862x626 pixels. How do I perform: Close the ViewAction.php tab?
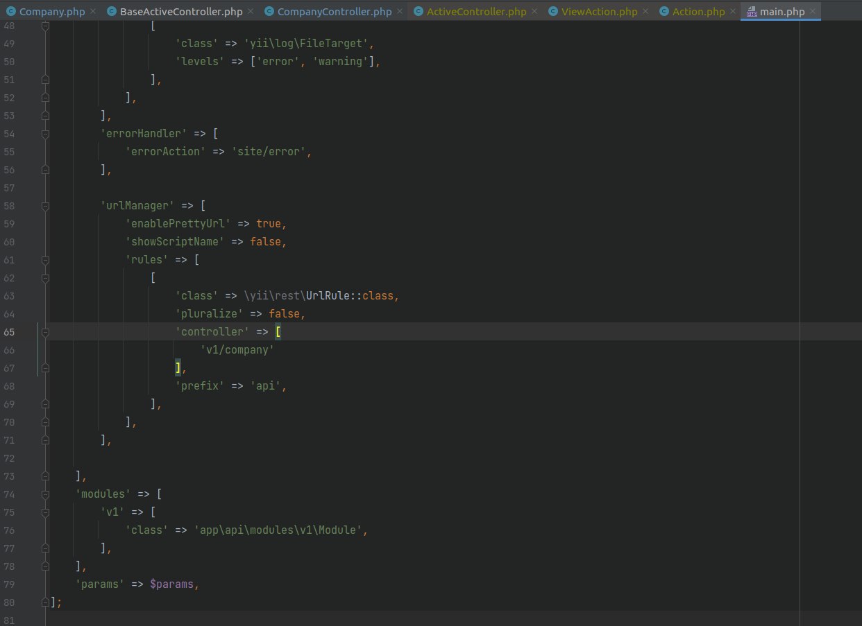(x=645, y=12)
